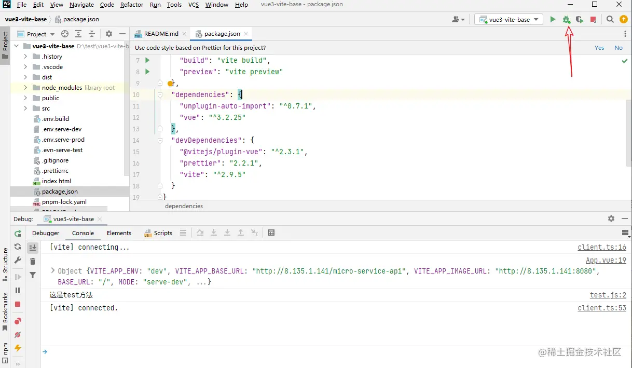
Task: View breakpoints double red circle icon
Action: click(18, 321)
